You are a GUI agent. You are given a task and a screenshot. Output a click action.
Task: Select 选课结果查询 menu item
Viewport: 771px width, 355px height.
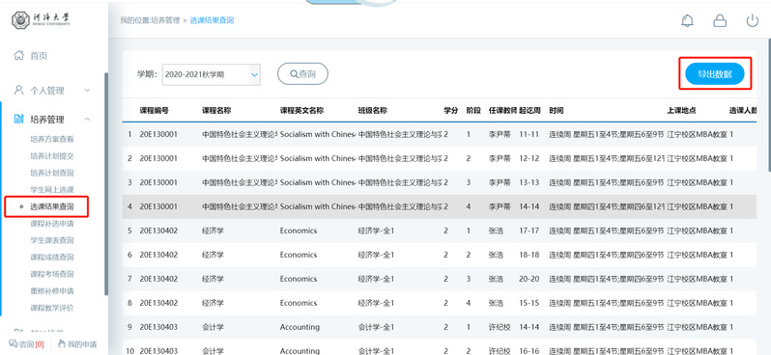(51, 206)
